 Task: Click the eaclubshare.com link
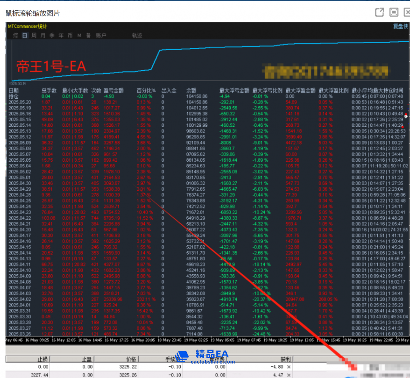(213, 362)
